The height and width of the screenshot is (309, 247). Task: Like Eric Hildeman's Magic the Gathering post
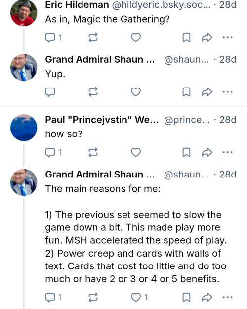(136, 37)
